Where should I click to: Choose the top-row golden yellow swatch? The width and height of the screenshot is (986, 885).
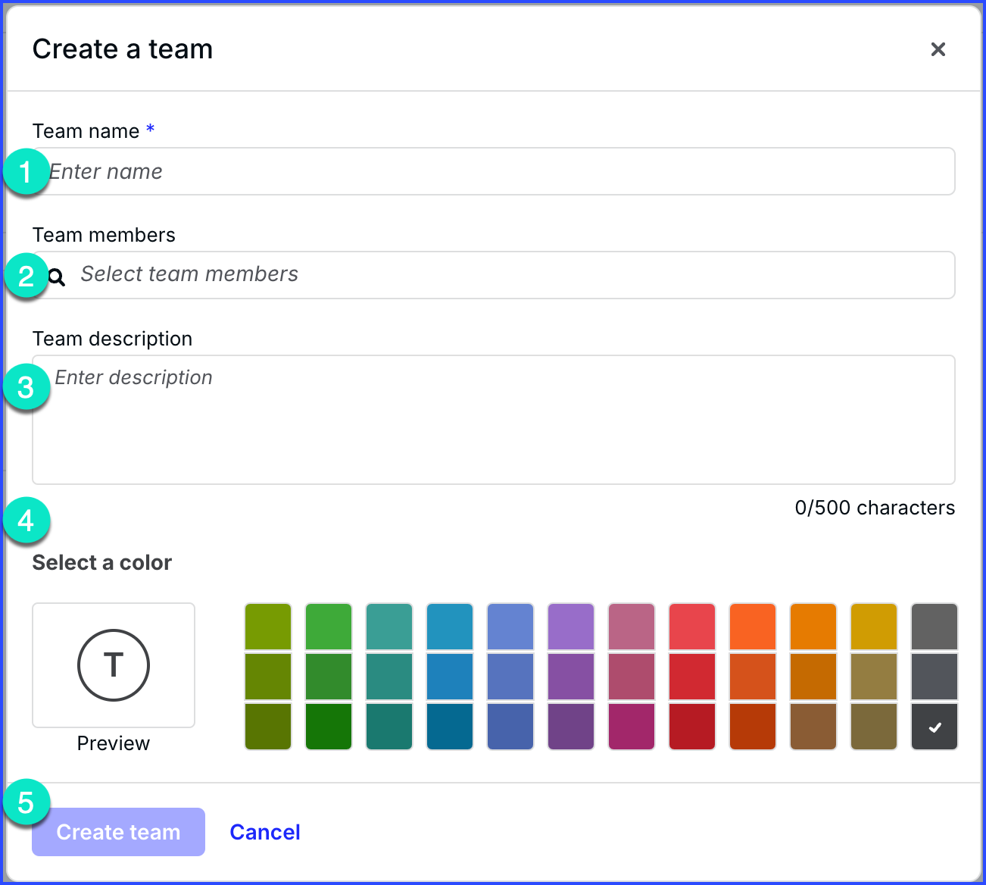873,627
